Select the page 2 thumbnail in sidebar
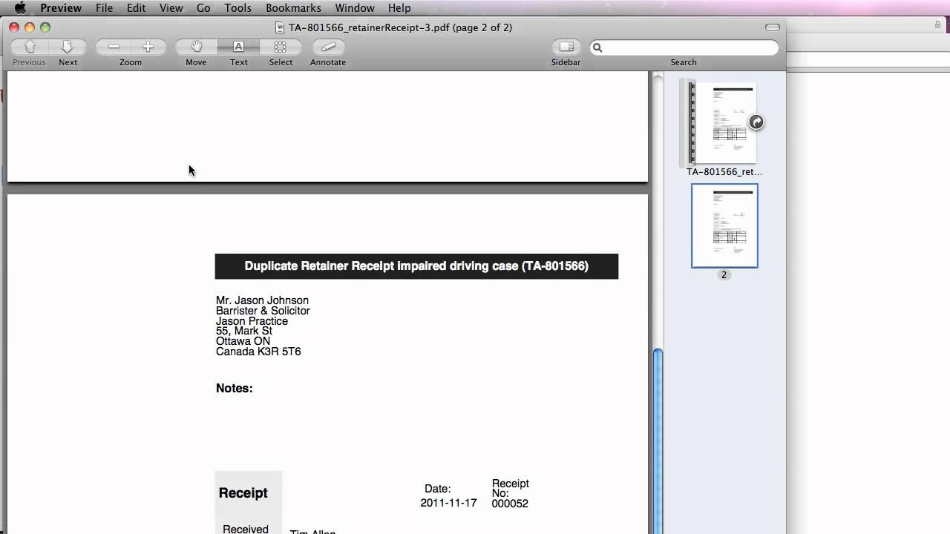Screen dimensions: 950x534 pos(724,225)
